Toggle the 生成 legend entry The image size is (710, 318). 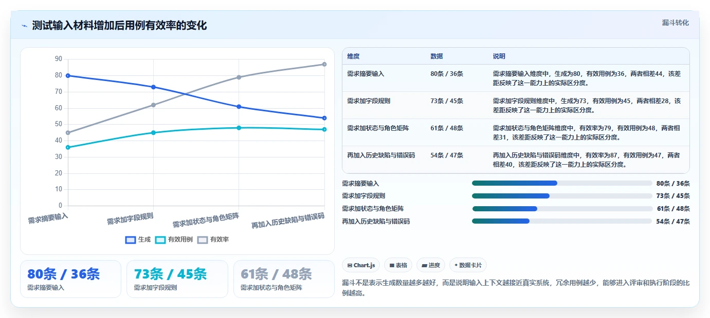[138, 240]
